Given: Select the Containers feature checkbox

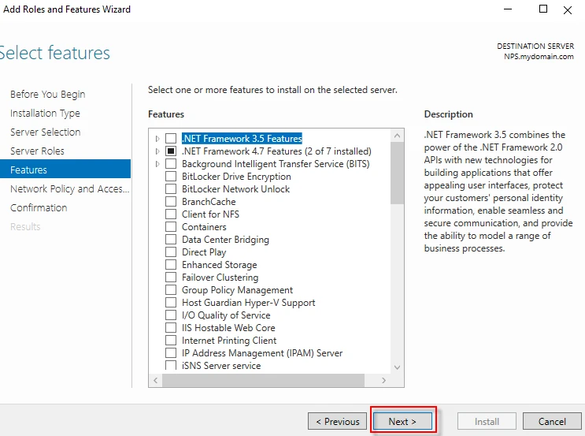Looking at the screenshot, I should [170, 227].
